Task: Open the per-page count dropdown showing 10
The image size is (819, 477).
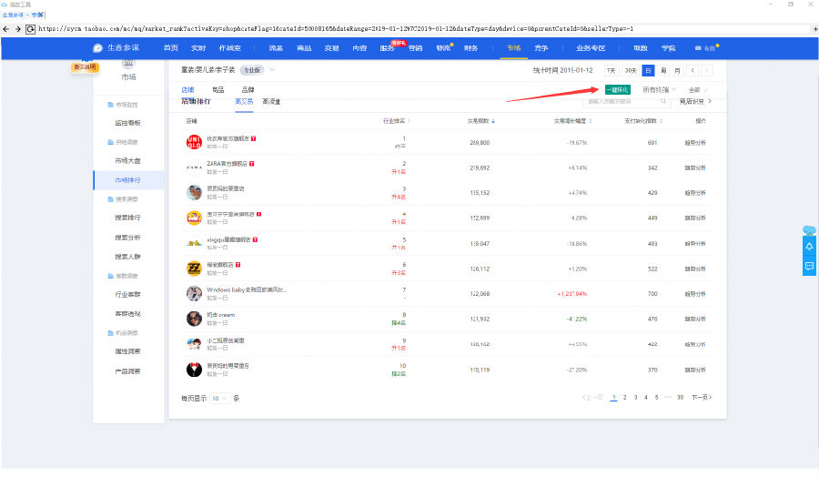Action: click(x=219, y=398)
